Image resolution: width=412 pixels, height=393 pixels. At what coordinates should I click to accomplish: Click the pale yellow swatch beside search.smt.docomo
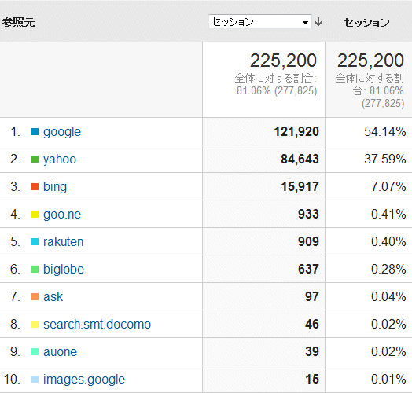(35, 324)
